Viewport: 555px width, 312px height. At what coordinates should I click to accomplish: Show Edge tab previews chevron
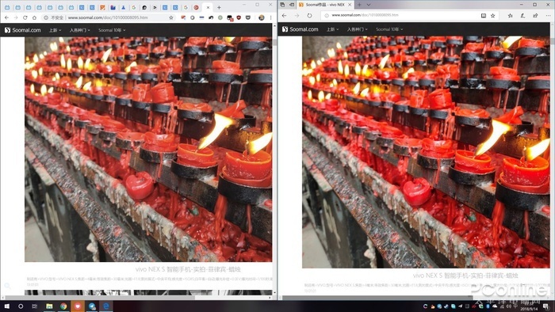(369, 5)
